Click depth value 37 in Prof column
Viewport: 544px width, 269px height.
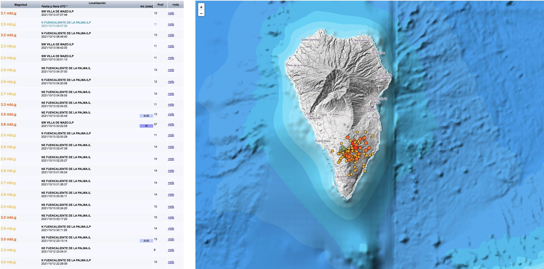(x=156, y=124)
